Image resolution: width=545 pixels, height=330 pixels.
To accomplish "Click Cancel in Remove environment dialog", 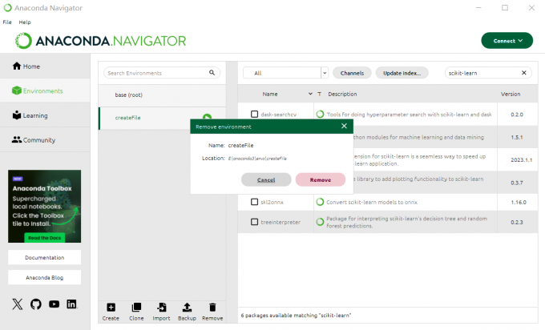I will [266, 179].
